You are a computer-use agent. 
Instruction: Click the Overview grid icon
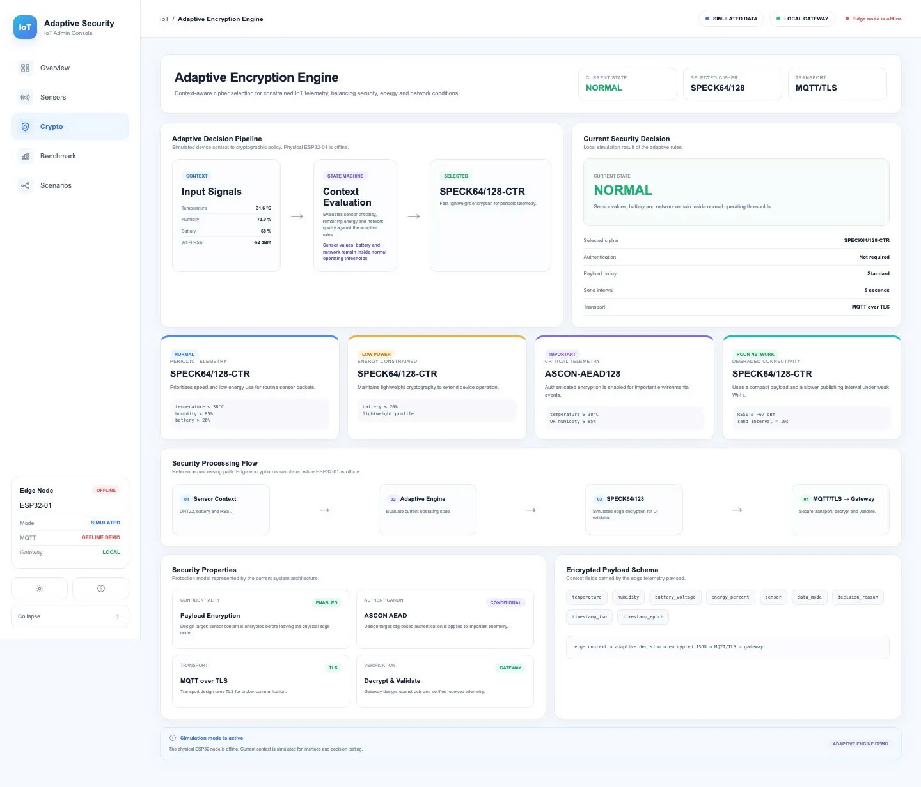(x=26, y=68)
